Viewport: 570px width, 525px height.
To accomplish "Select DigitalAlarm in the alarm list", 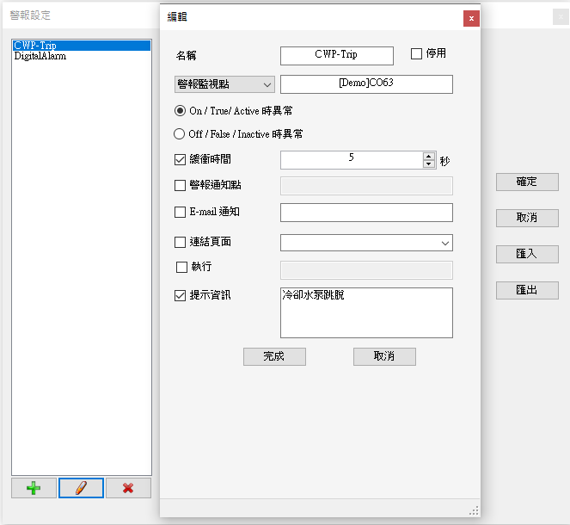I will [40, 57].
